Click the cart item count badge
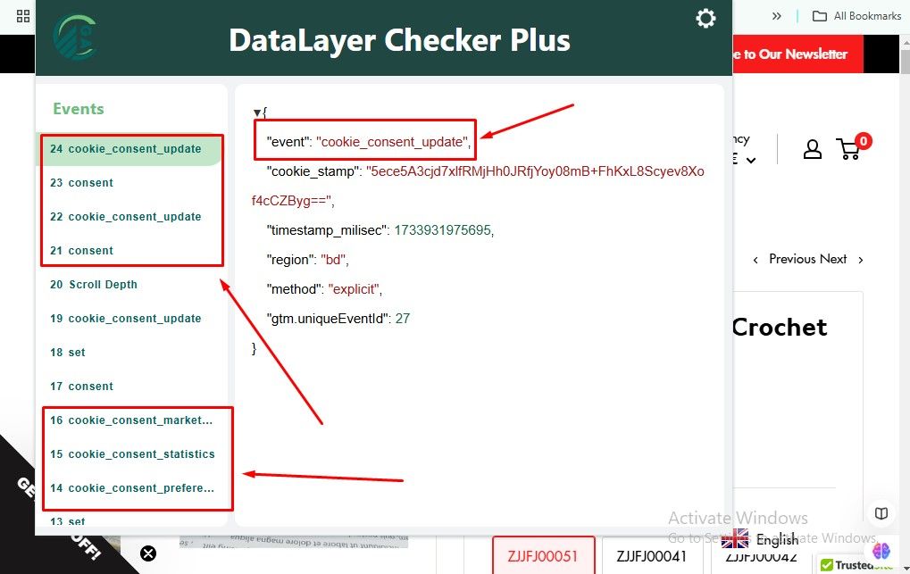The height and width of the screenshot is (574, 910). click(x=863, y=140)
